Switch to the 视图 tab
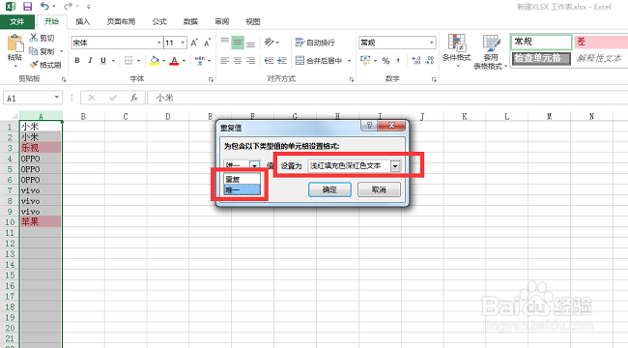This screenshot has height=348, width=628. (x=253, y=21)
